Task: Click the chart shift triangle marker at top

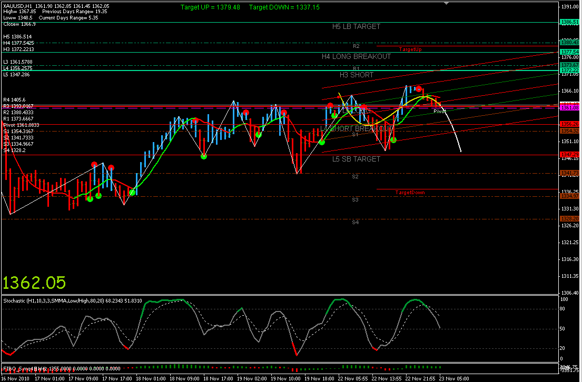Action: pos(447,3)
